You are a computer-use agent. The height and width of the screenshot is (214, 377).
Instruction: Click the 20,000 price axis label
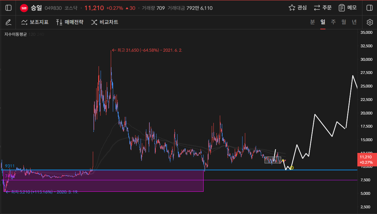tap(366, 113)
